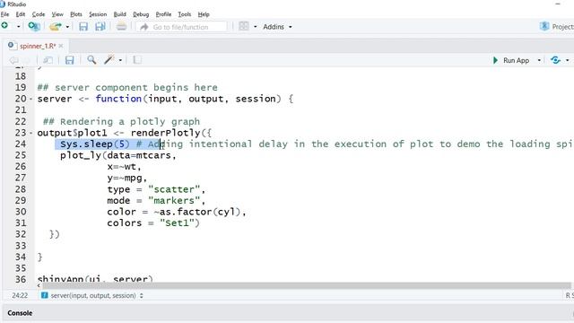
Task: Open the Code menu
Action: 39,14
